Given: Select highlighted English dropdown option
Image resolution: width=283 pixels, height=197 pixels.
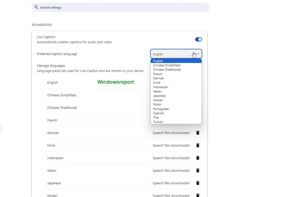Looking at the screenshot, I should (176, 61).
